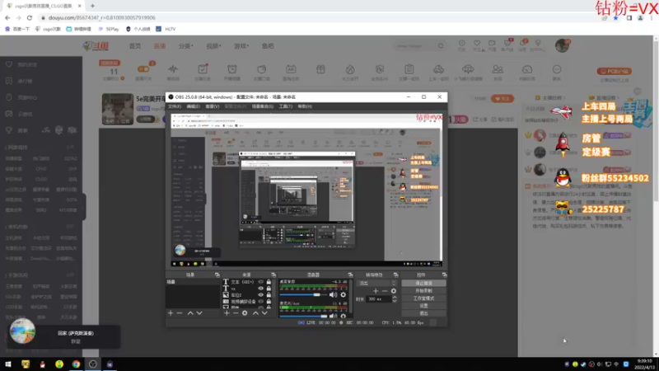Viewport: 659px width, 371px height.
Task: Remove the selected OBS scene
Action: point(180,313)
